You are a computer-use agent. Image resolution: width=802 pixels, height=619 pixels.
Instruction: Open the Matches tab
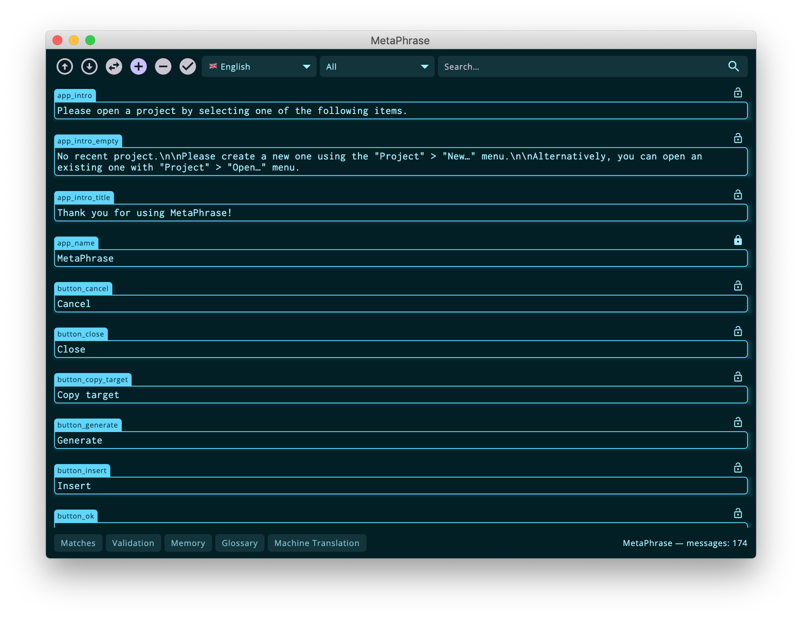[x=78, y=543]
